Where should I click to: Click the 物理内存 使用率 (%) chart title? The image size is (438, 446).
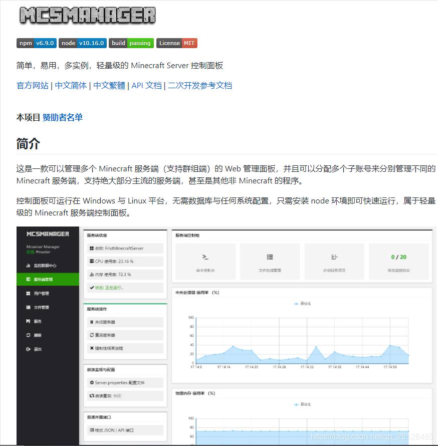(x=195, y=393)
